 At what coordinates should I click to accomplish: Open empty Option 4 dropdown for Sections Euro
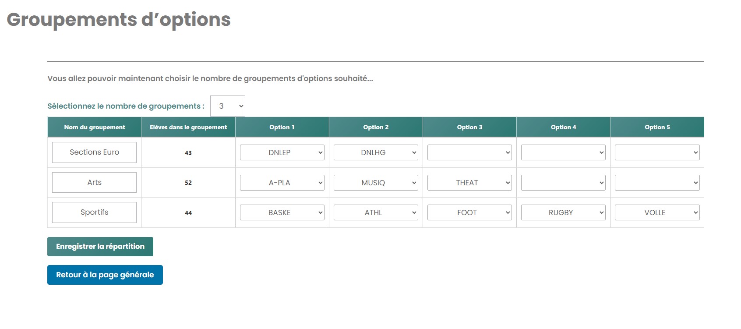[x=563, y=152]
